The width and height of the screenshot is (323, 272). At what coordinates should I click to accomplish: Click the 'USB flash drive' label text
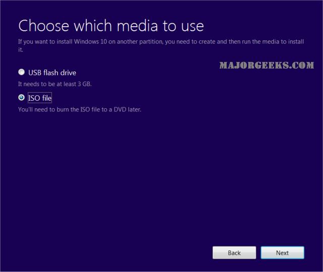52,73
